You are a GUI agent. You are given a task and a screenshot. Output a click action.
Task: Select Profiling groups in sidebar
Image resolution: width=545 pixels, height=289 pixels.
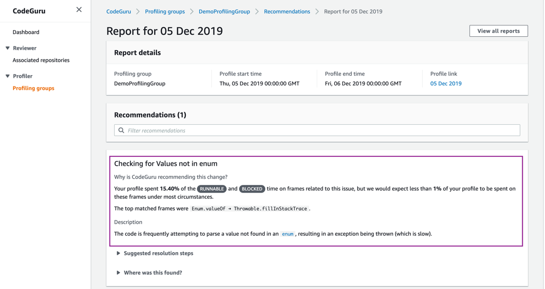33,88
